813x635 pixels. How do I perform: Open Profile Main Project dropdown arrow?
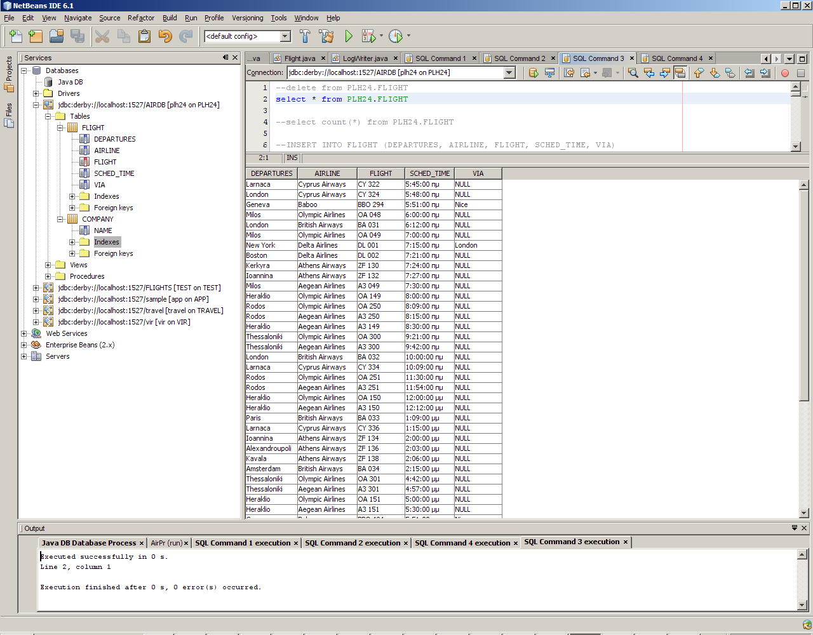pos(408,36)
